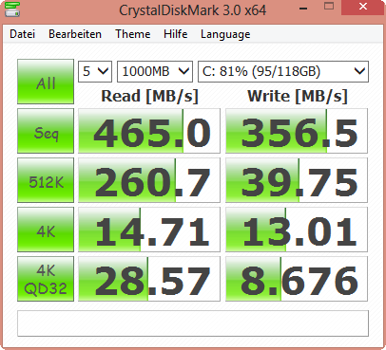Click the empty comment field at bottom
The width and height of the screenshot is (386, 350).
coord(193,323)
